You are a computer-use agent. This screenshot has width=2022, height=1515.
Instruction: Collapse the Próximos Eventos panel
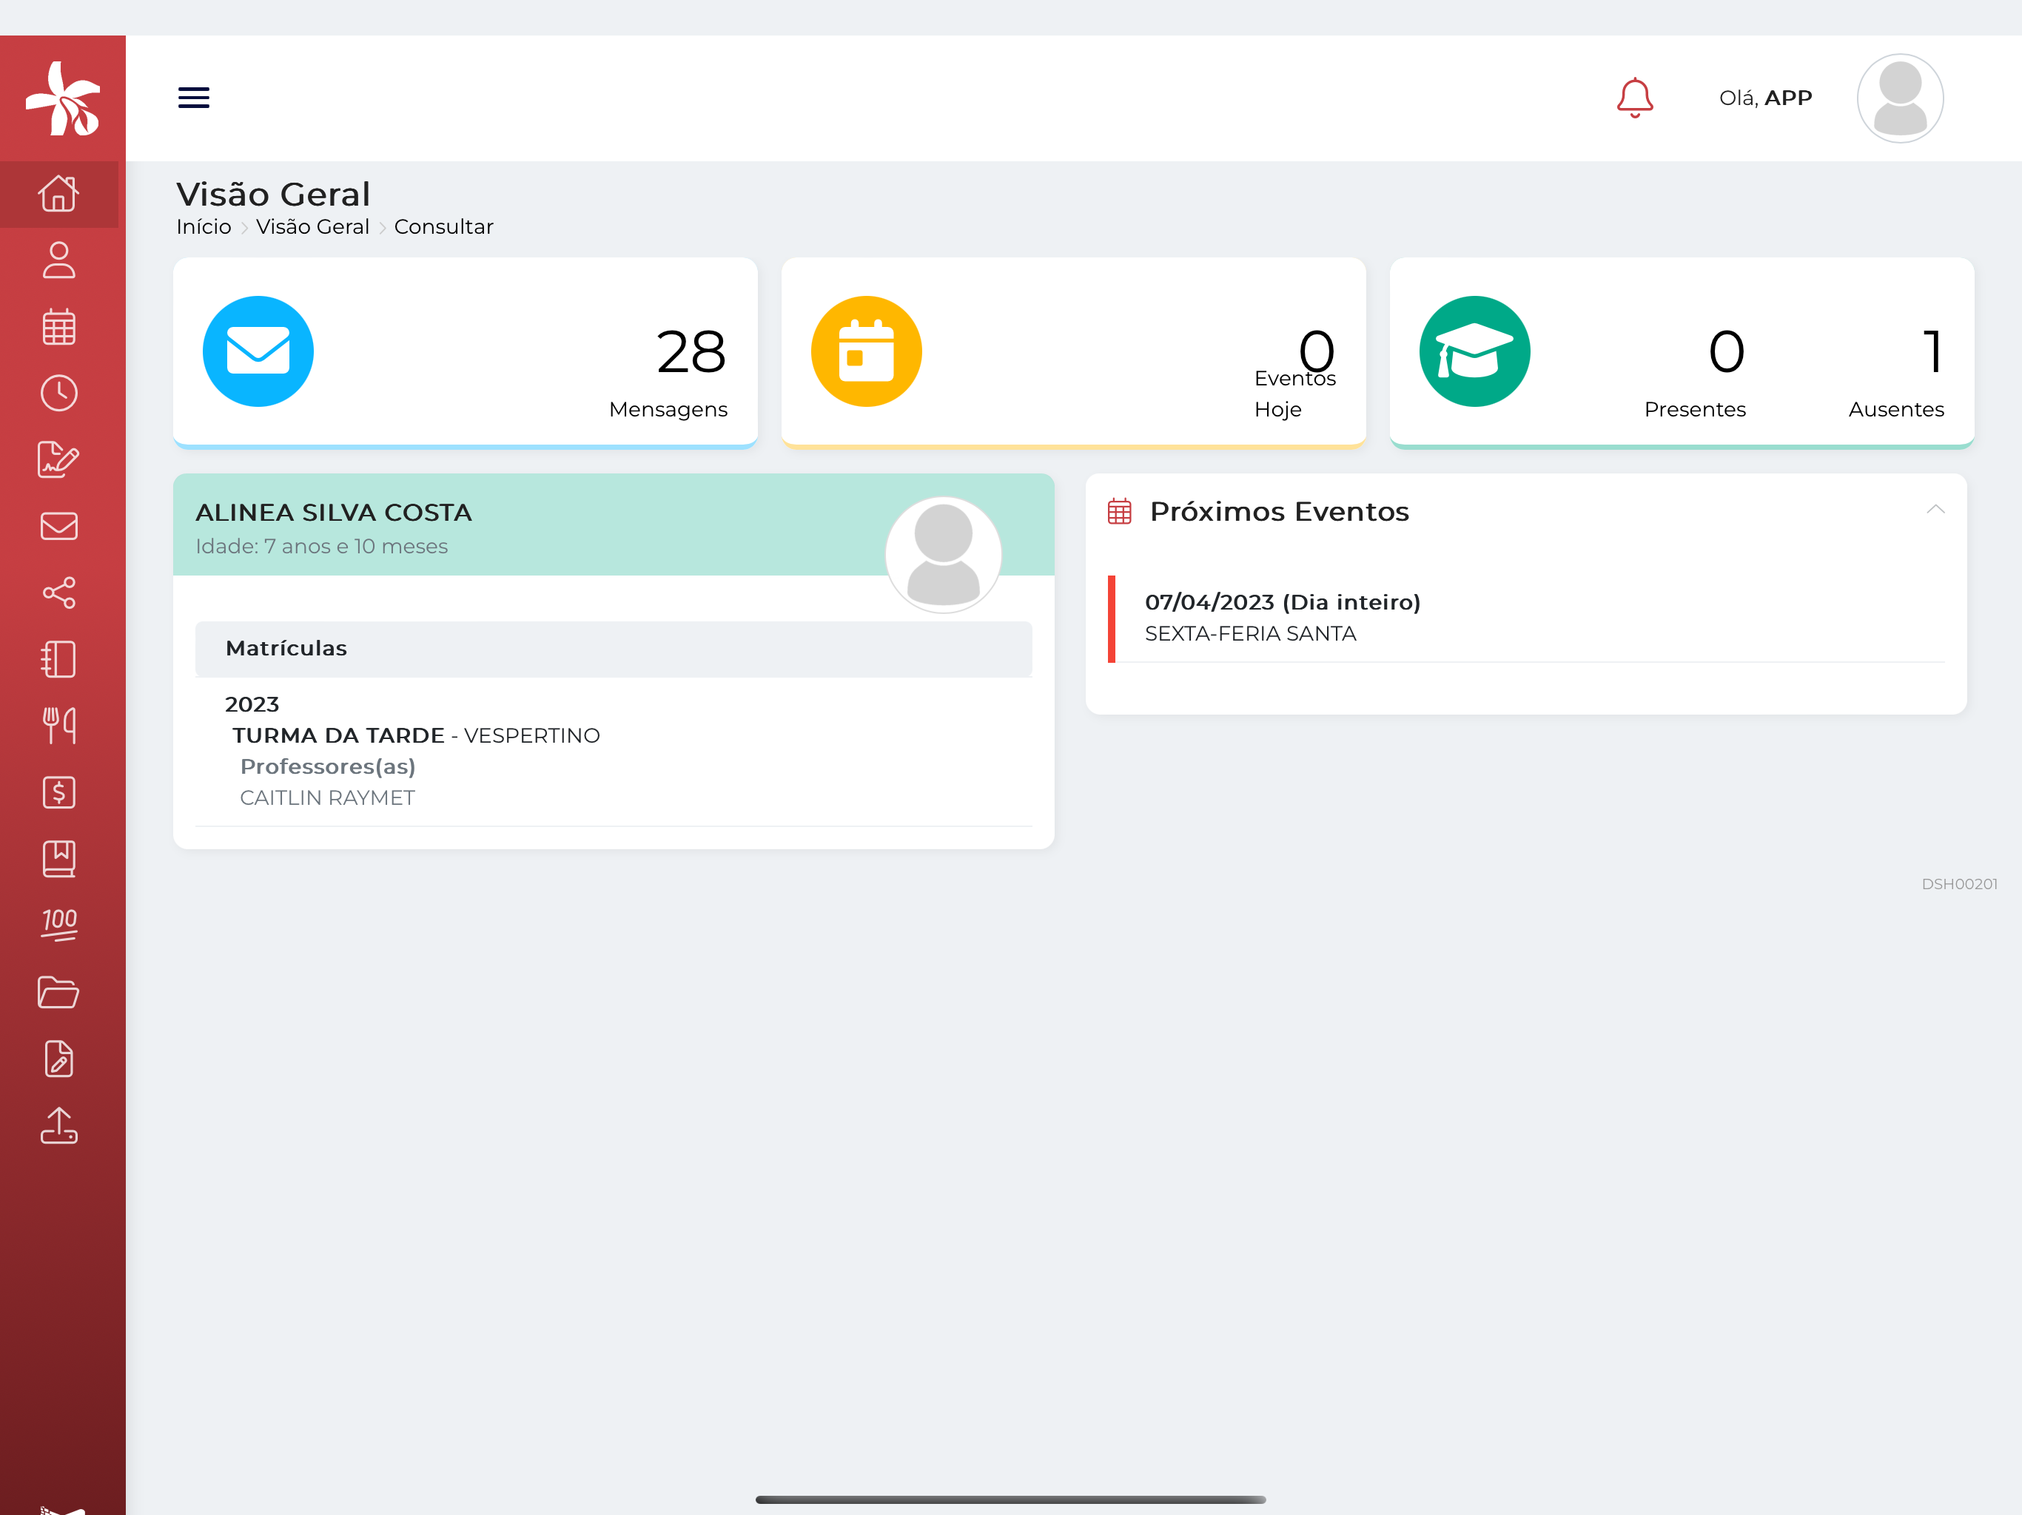tap(1935, 510)
